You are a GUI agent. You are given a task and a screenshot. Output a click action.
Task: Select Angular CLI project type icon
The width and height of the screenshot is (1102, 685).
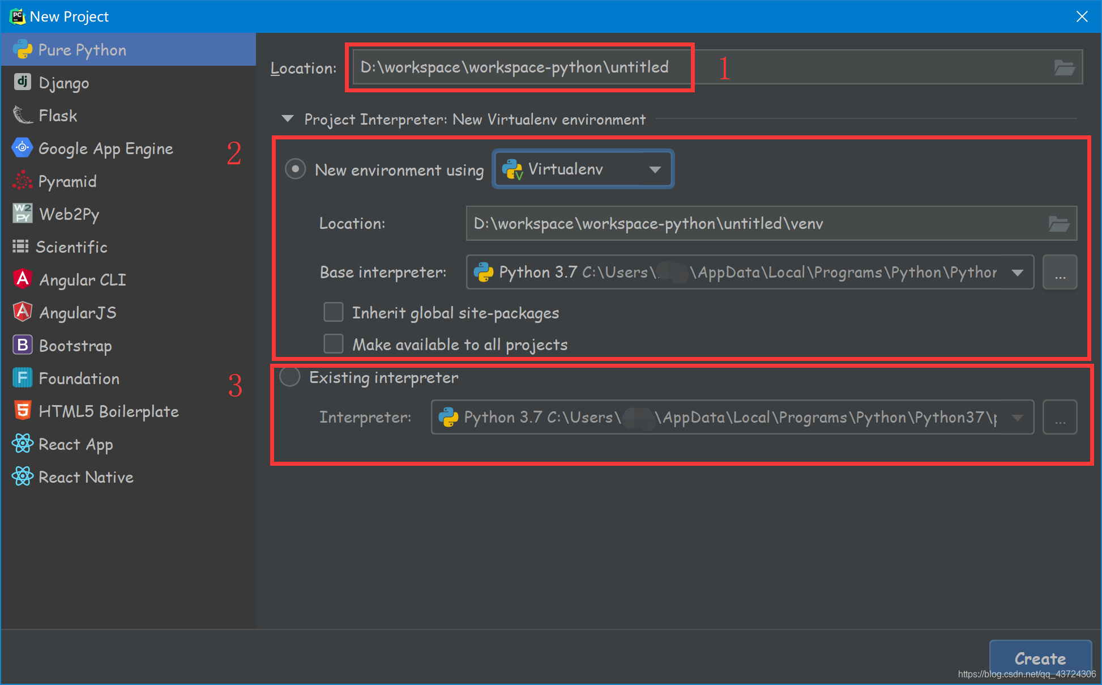(20, 279)
